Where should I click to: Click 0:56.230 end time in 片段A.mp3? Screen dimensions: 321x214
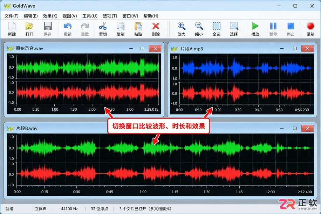pos(302,110)
